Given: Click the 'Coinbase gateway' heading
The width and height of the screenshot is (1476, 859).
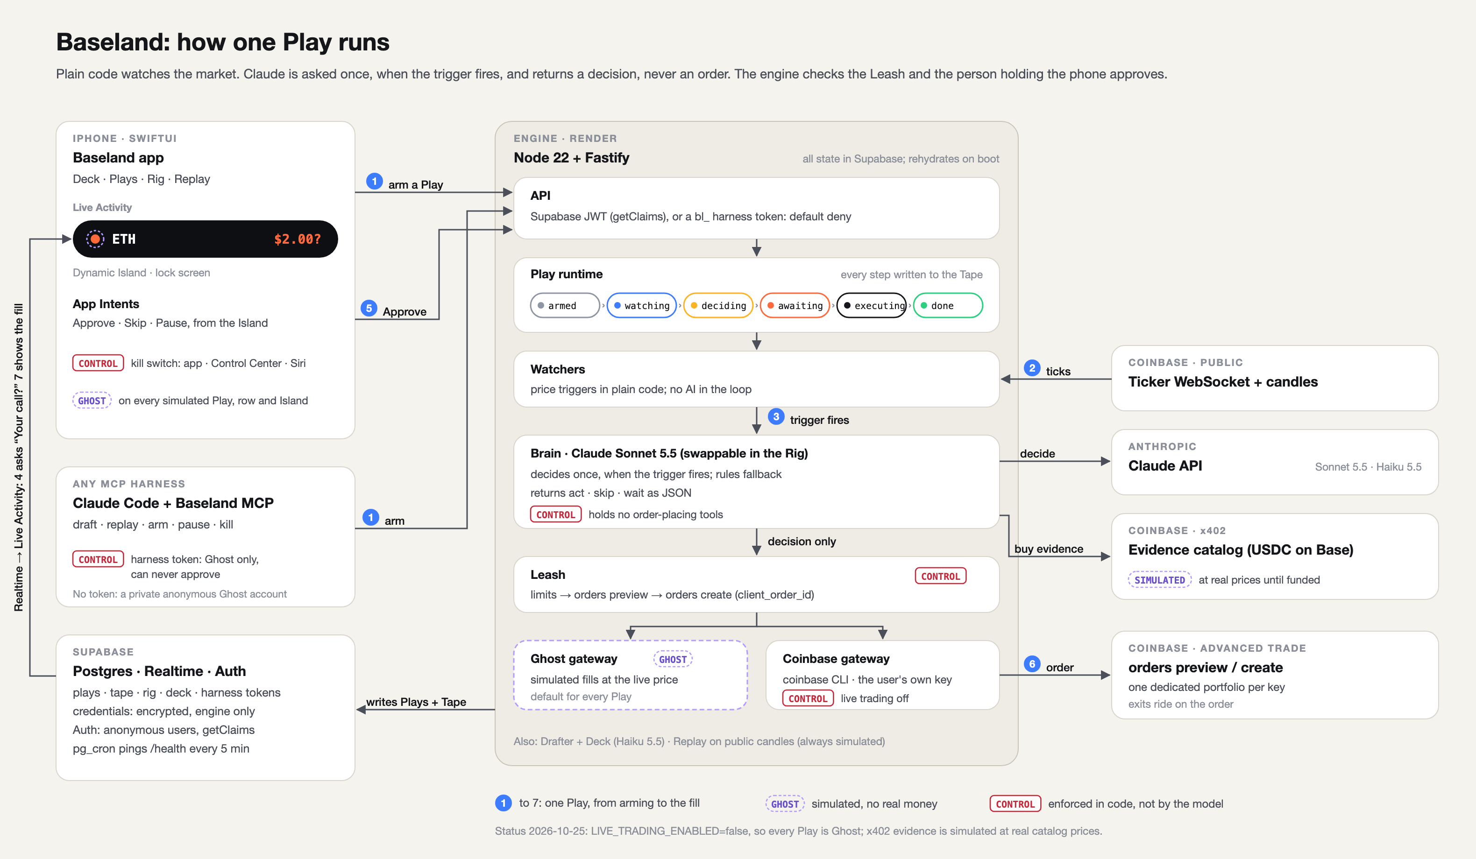Looking at the screenshot, I should [836, 659].
